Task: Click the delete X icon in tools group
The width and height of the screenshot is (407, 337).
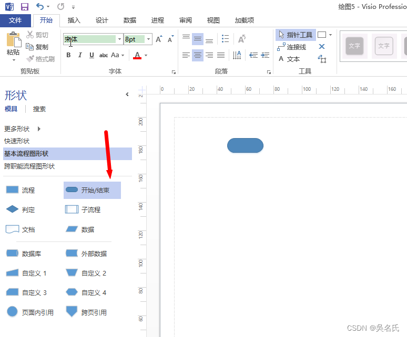Action: coord(322,47)
